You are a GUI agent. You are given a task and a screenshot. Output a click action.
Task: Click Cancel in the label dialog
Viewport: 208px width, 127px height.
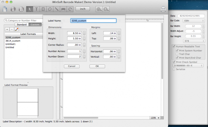[x=72, y=66]
